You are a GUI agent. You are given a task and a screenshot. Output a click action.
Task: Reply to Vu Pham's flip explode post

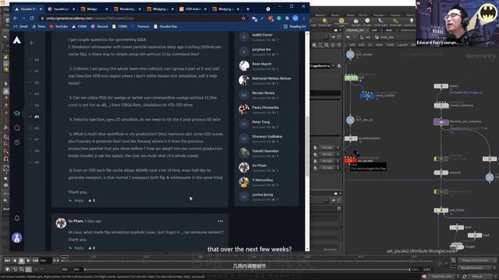(x=76, y=248)
